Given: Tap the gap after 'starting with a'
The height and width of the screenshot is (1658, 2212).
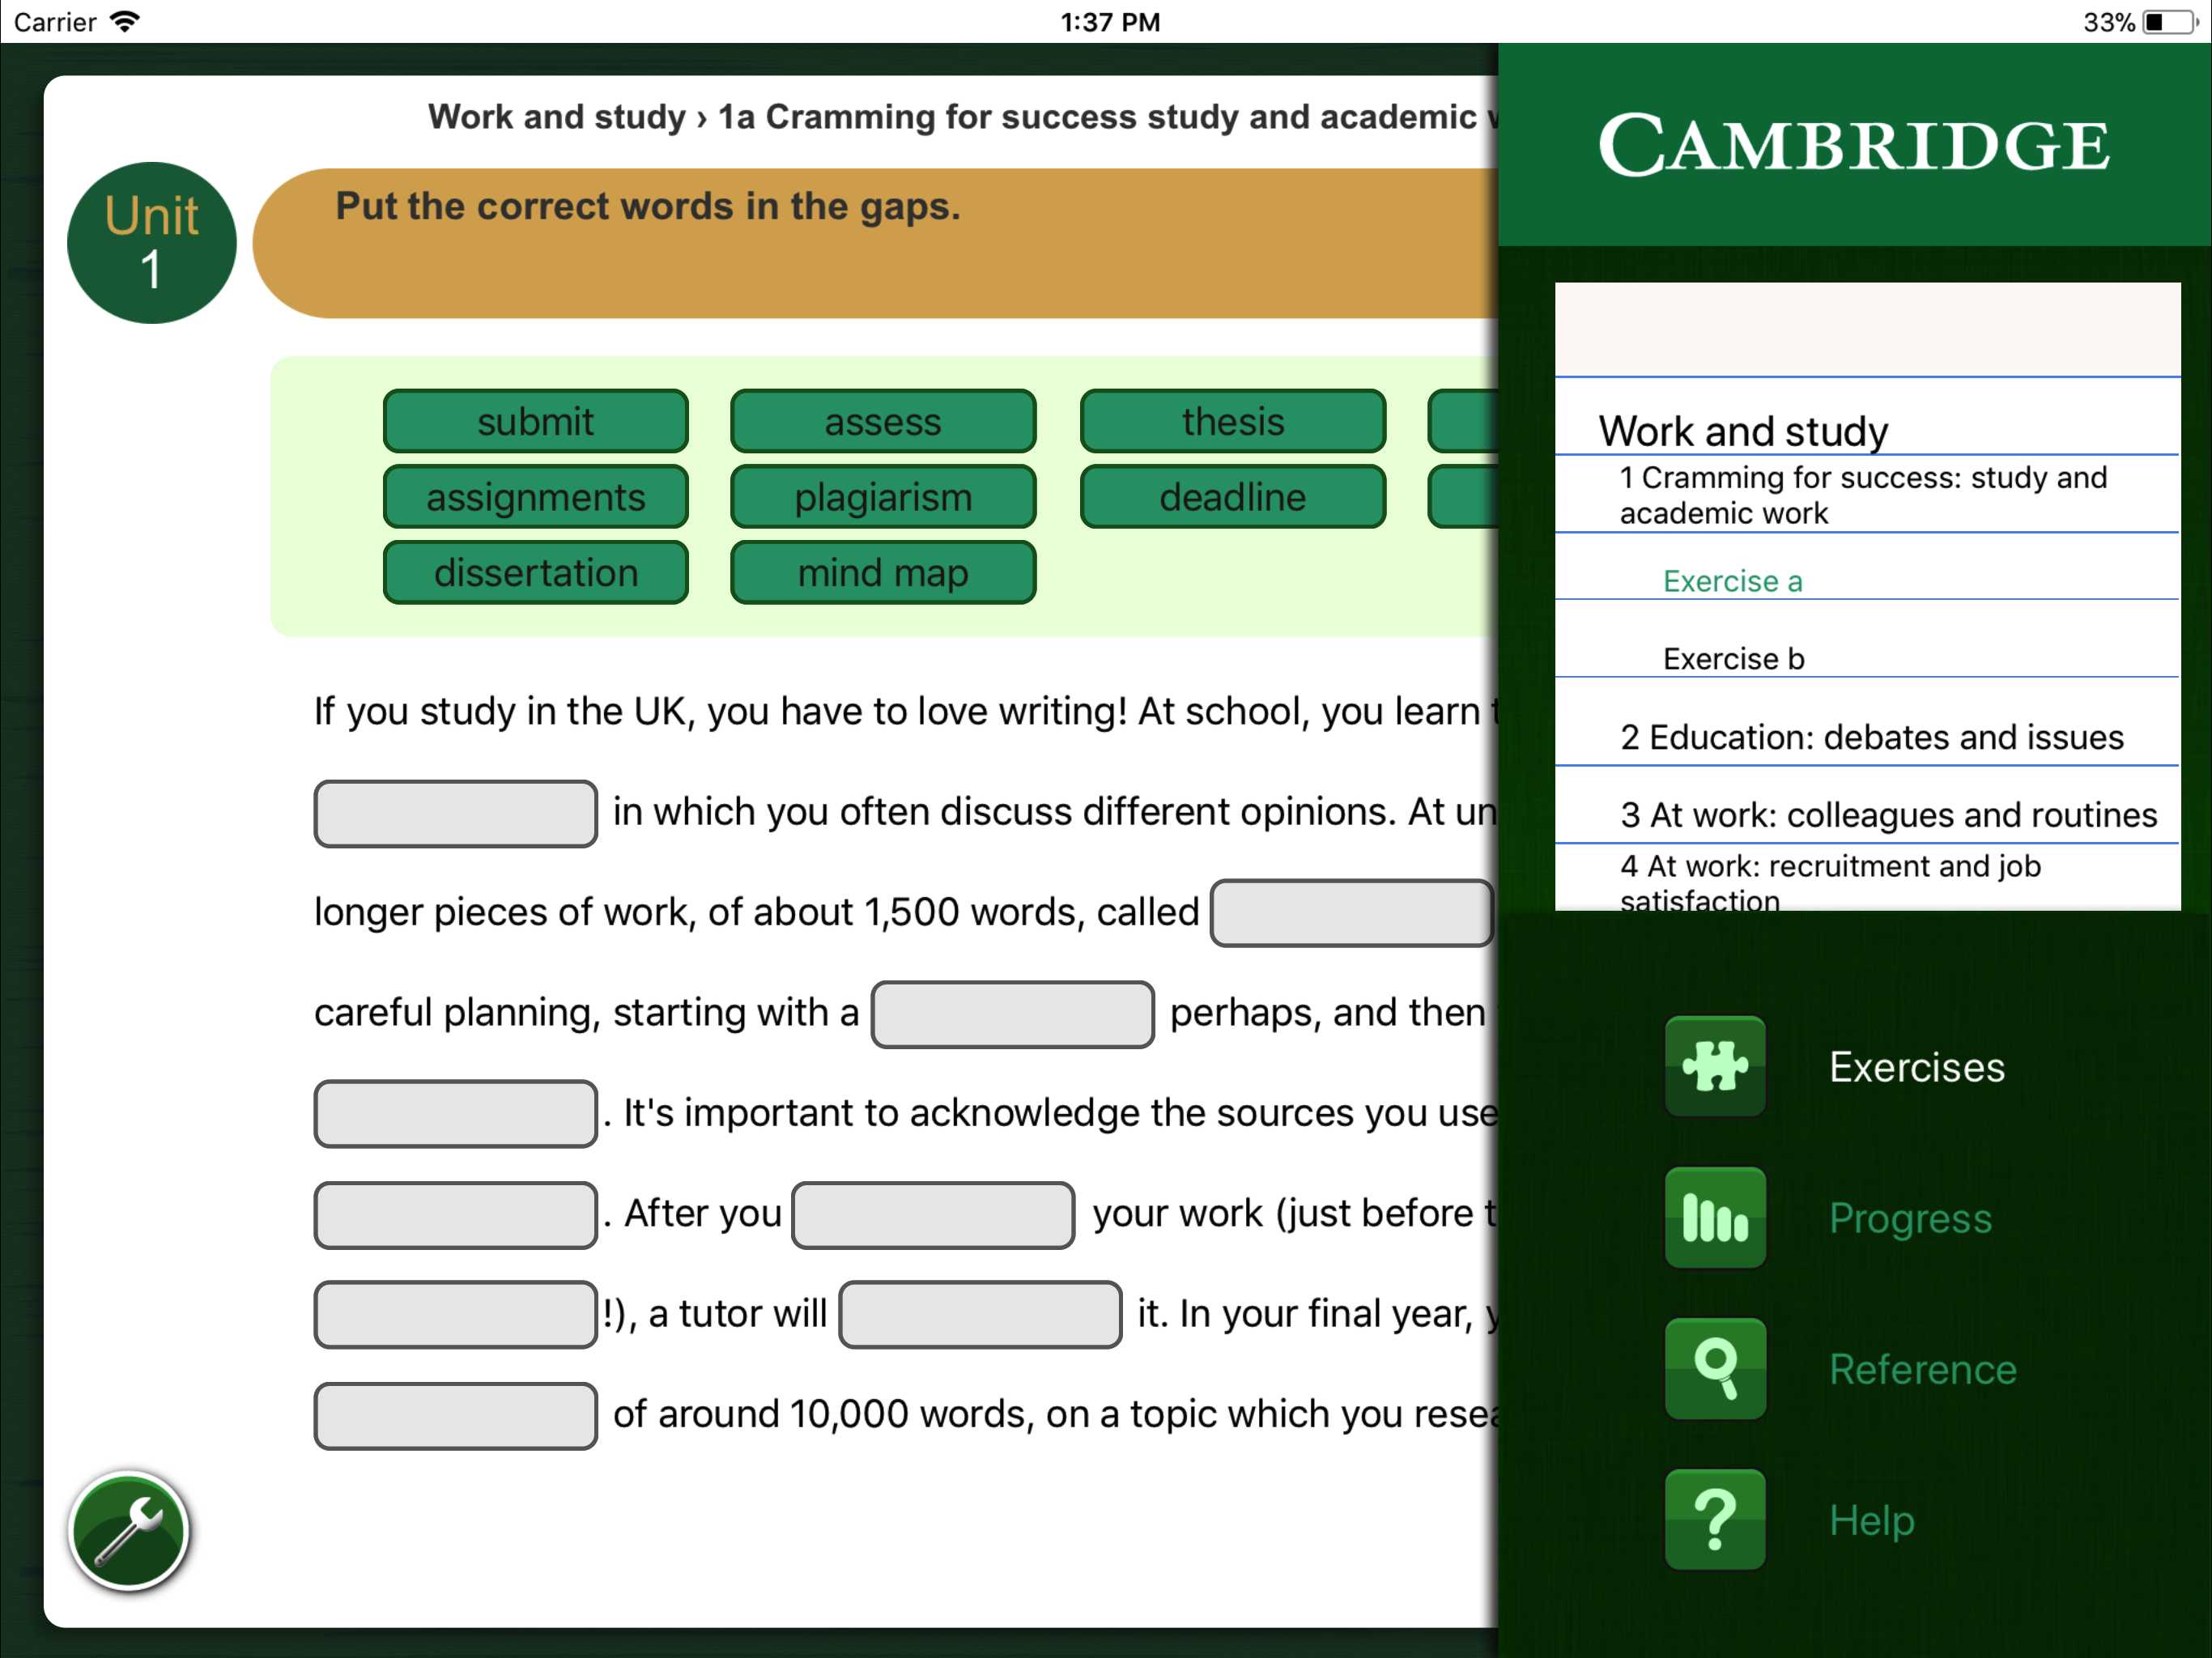Looking at the screenshot, I should 1011,1014.
